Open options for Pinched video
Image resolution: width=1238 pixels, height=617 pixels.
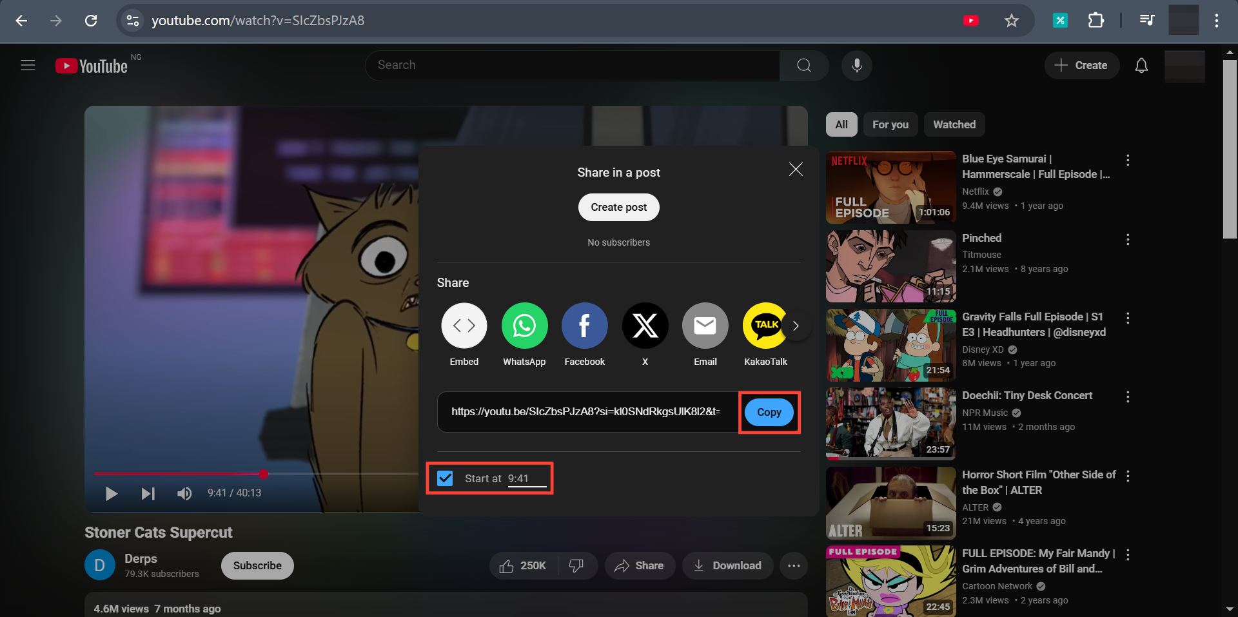click(x=1128, y=239)
